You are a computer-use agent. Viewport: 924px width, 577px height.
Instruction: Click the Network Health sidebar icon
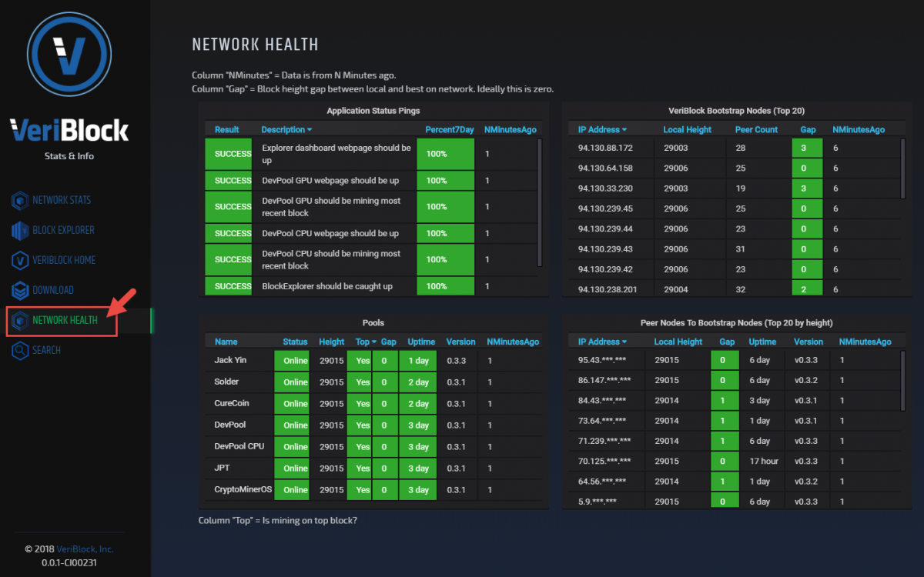(20, 320)
